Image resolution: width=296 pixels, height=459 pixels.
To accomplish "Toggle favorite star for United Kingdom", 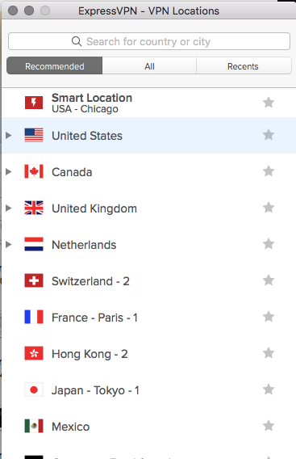I will pyautogui.click(x=269, y=208).
